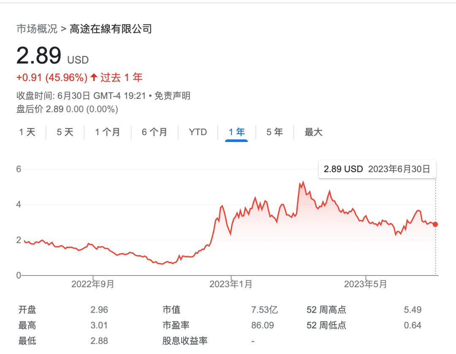Select the 1 年 range tab
The image size is (456, 354).
[236, 132]
